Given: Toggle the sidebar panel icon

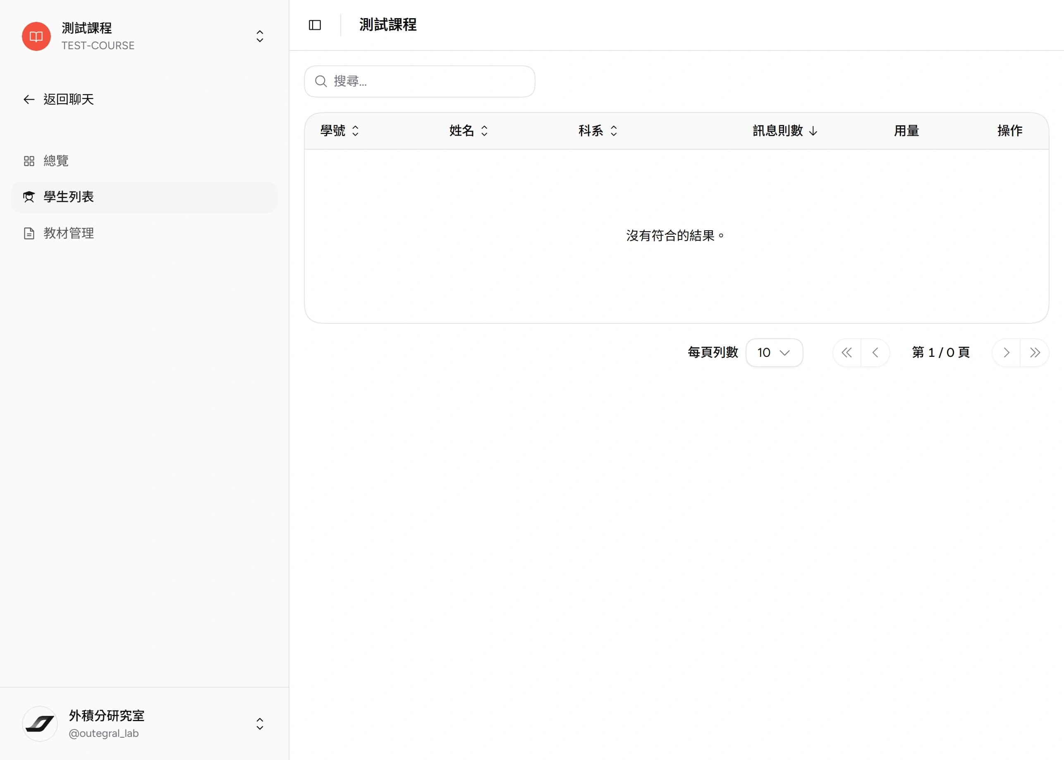Looking at the screenshot, I should 315,25.
